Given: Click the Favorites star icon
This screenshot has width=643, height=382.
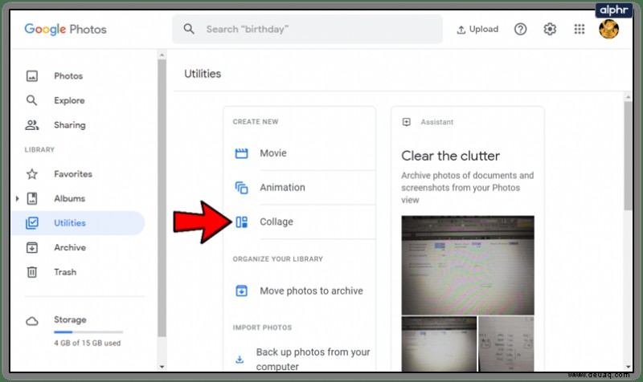Looking at the screenshot, I should [32, 174].
